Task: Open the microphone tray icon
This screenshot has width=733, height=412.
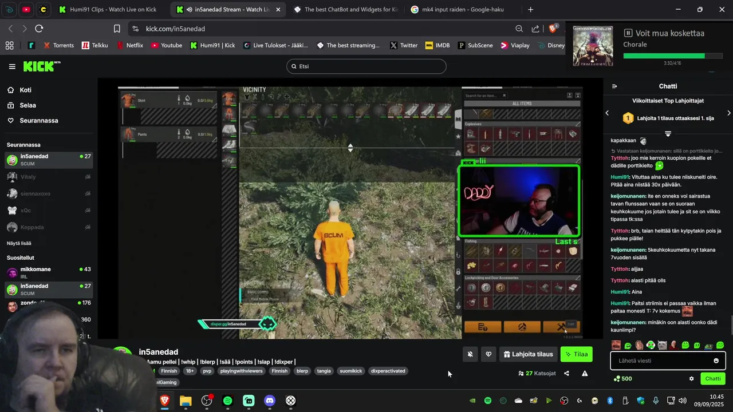Action: (x=656, y=401)
